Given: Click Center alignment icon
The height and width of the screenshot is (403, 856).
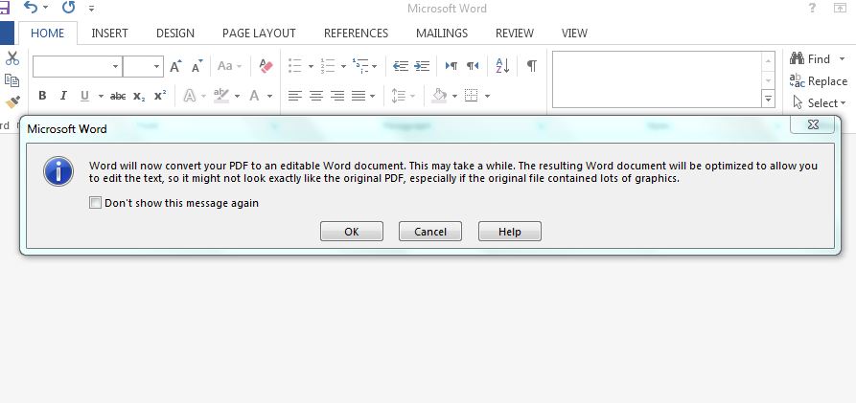Looking at the screenshot, I should 316,96.
